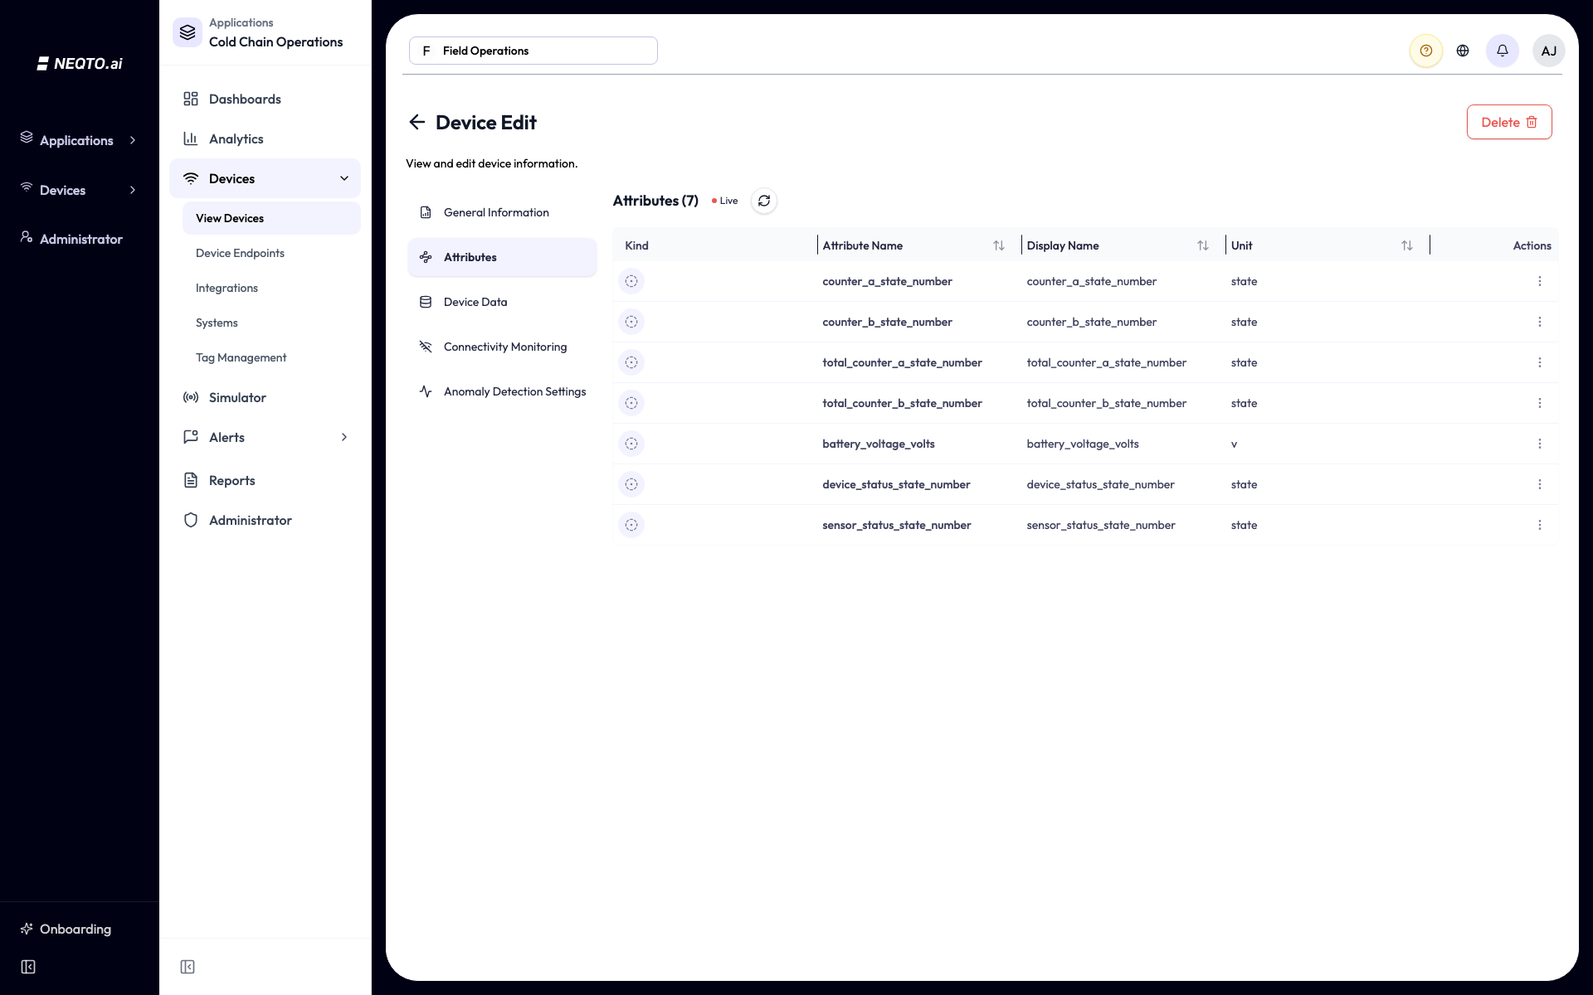
Task: Click the Delete button
Action: click(x=1509, y=122)
